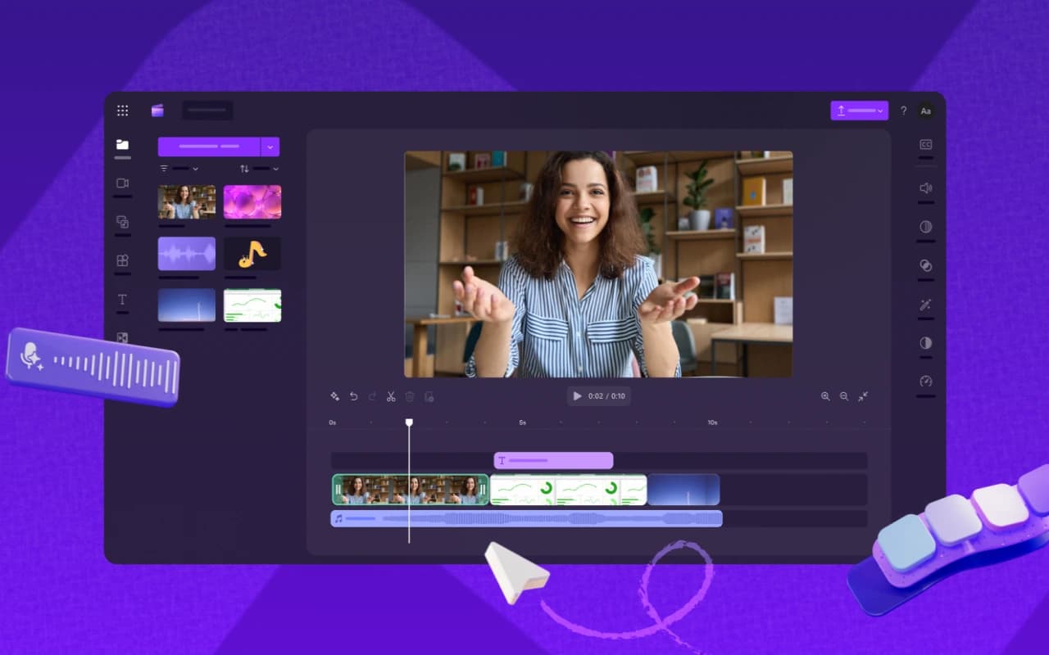This screenshot has width=1049, height=655.
Task: Expand the purple import media dropdown arrow
Action: [270, 147]
